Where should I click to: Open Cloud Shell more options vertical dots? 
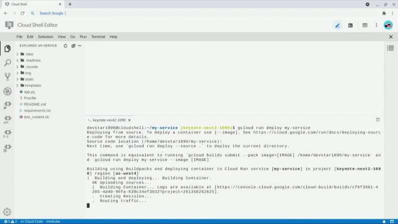376,25
